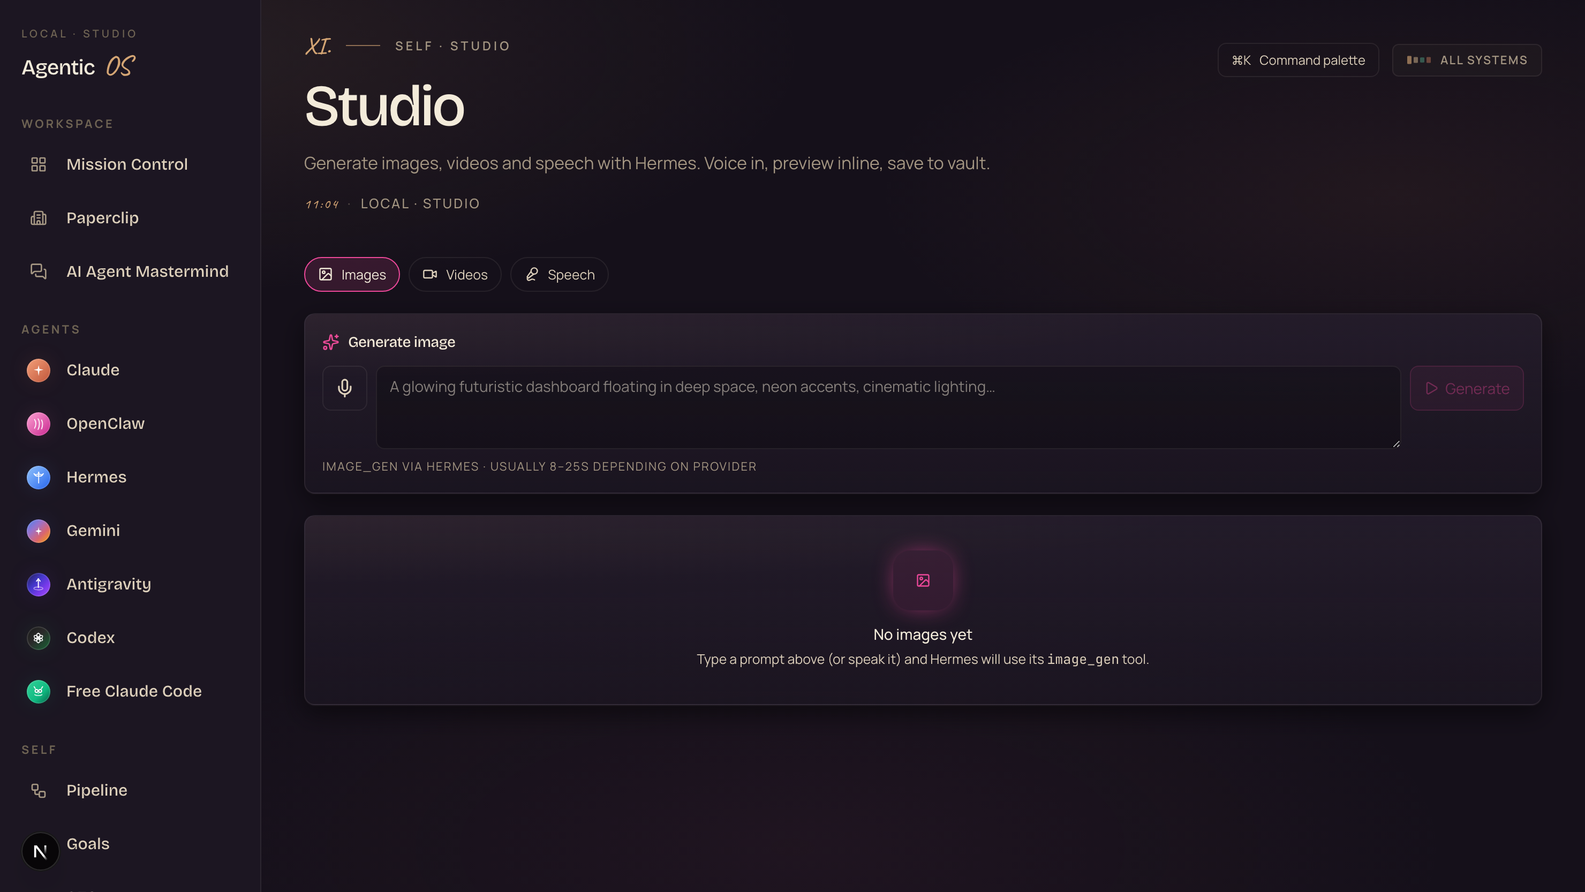Screen dimensions: 1585x892
Task: Click the mic icon in Speech tab
Action: click(532, 274)
